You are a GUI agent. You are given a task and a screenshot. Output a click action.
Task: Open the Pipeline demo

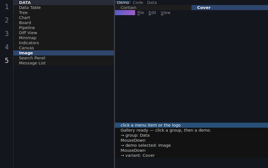click(64, 28)
